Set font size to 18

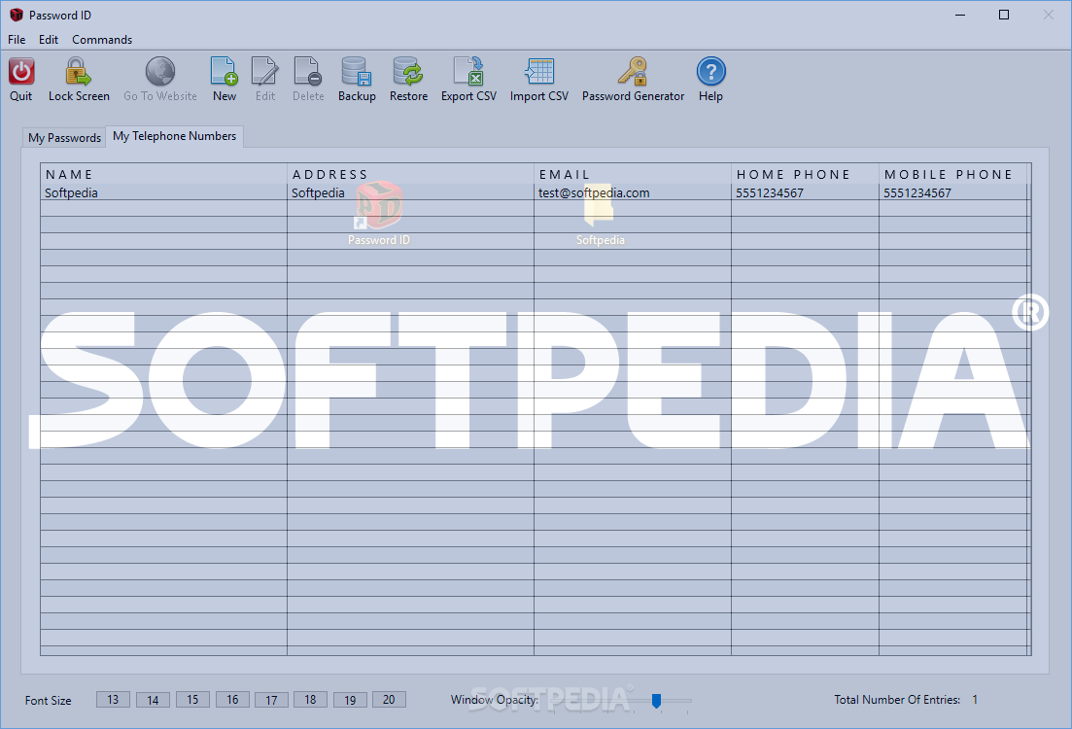pos(310,700)
